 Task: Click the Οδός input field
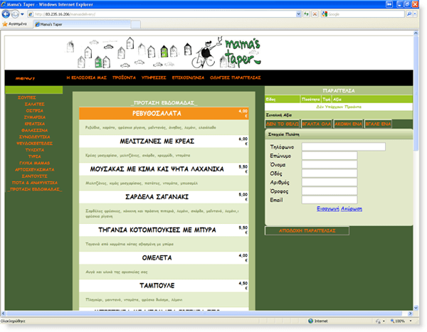click(x=330, y=173)
